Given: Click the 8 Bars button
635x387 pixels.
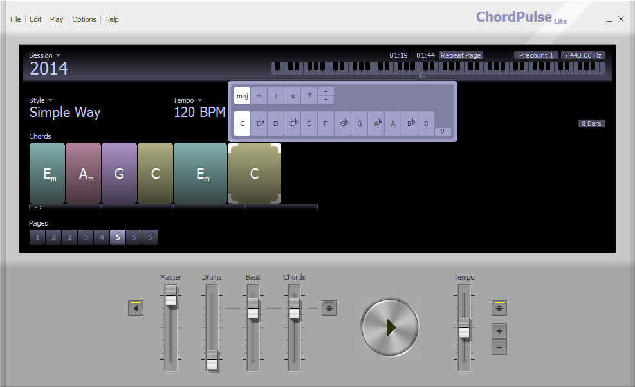Looking at the screenshot, I should pos(592,123).
